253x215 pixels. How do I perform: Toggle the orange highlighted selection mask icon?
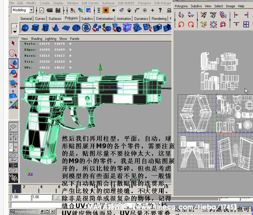point(106,10)
